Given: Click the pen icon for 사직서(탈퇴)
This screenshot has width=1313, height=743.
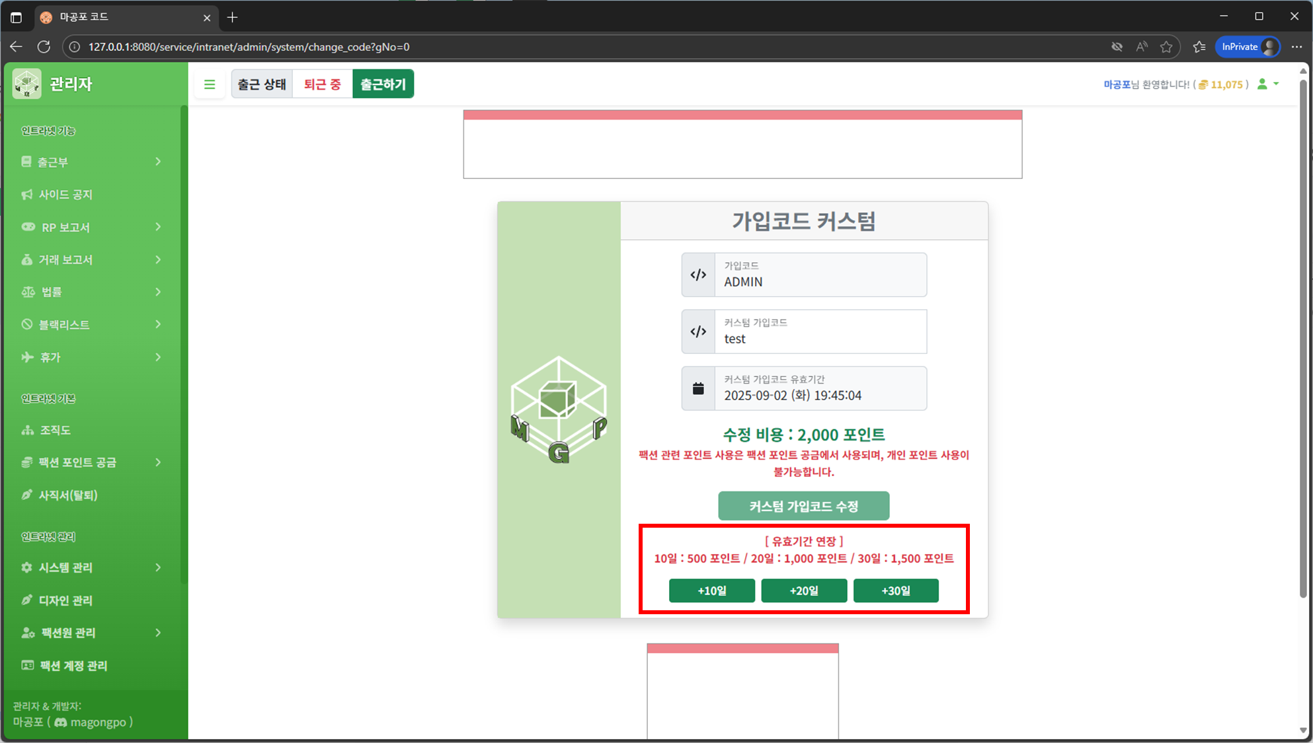Looking at the screenshot, I should 27,495.
